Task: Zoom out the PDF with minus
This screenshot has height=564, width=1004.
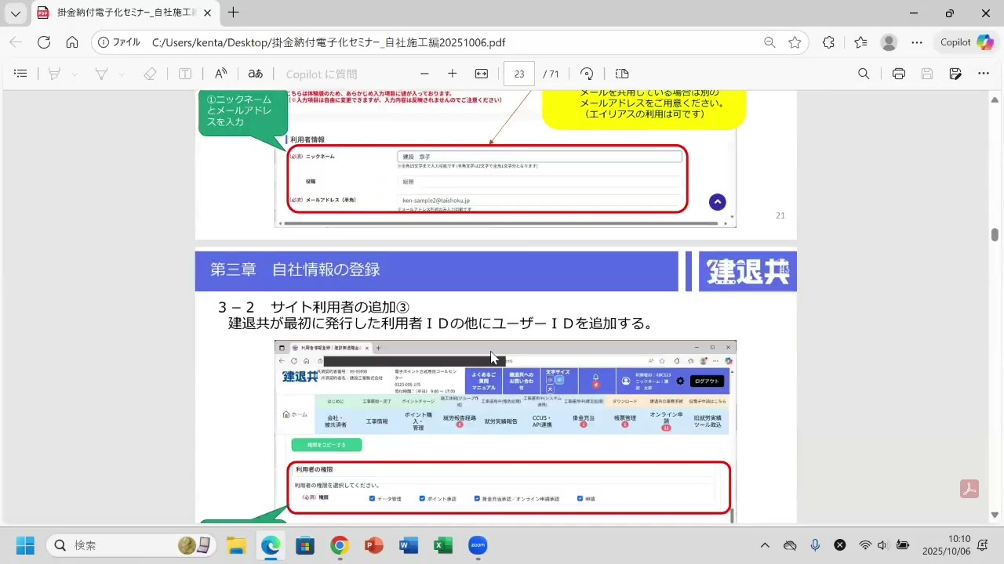Action: pos(424,74)
